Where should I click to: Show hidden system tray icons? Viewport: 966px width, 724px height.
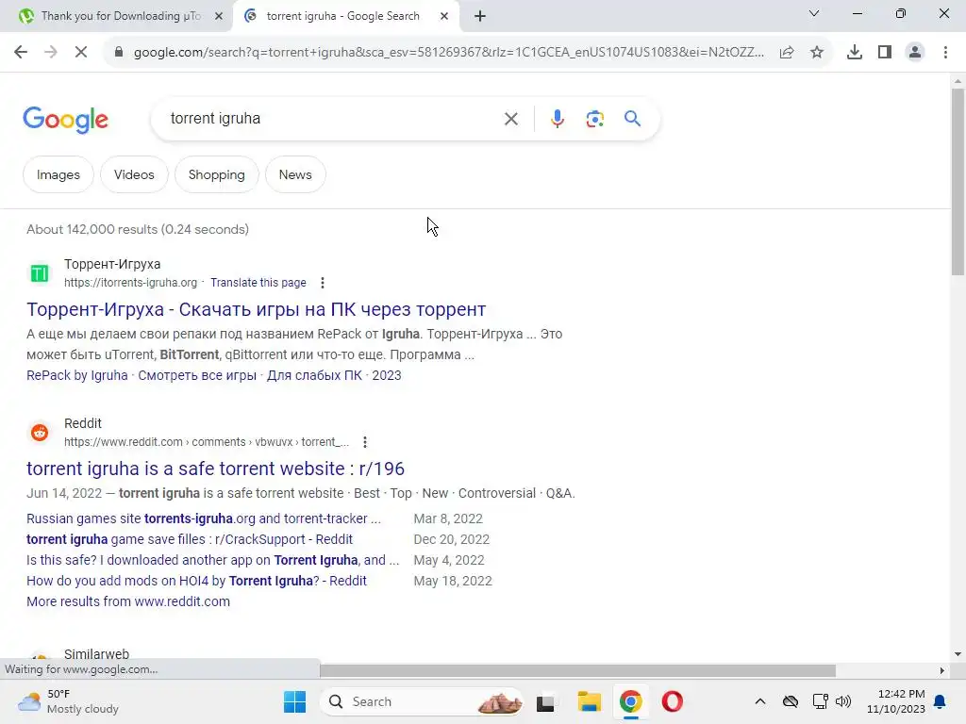click(x=760, y=701)
